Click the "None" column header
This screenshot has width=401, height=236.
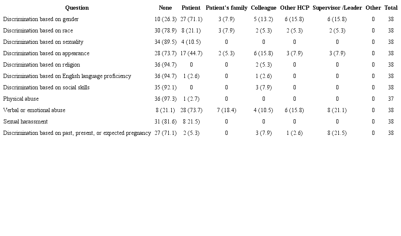coord(165,8)
